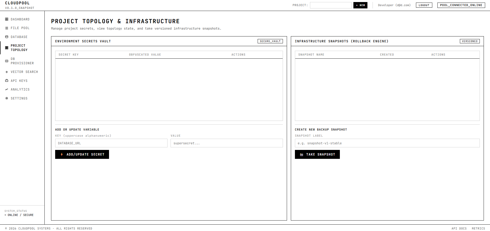Screen dimensions: 490x231
Task: Click the lightning bolt icon on Add/Update Secret
Action: [62, 155]
